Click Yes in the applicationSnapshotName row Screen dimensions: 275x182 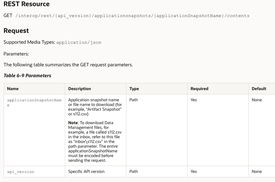point(194,100)
